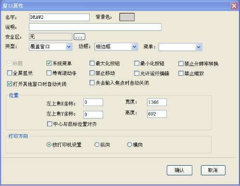
Task: Toggle the 带有滚动条 checkbox
Action: click(x=49, y=73)
